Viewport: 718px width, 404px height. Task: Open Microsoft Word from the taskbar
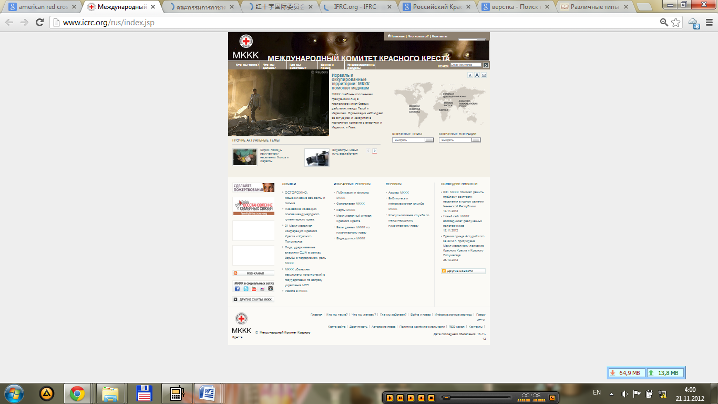coord(208,393)
